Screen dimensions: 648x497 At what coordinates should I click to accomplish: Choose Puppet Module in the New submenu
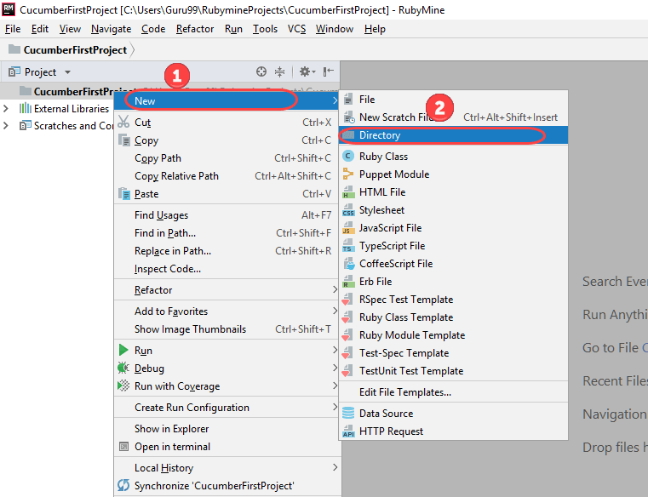coord(393,174)
